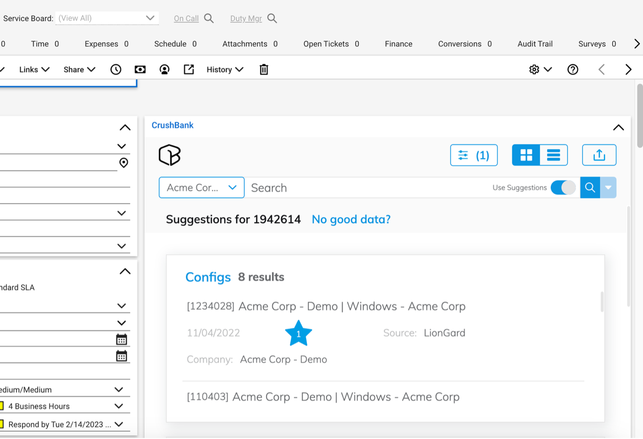
Task: Click the expense money bill icon
Action: coord(140,69)
